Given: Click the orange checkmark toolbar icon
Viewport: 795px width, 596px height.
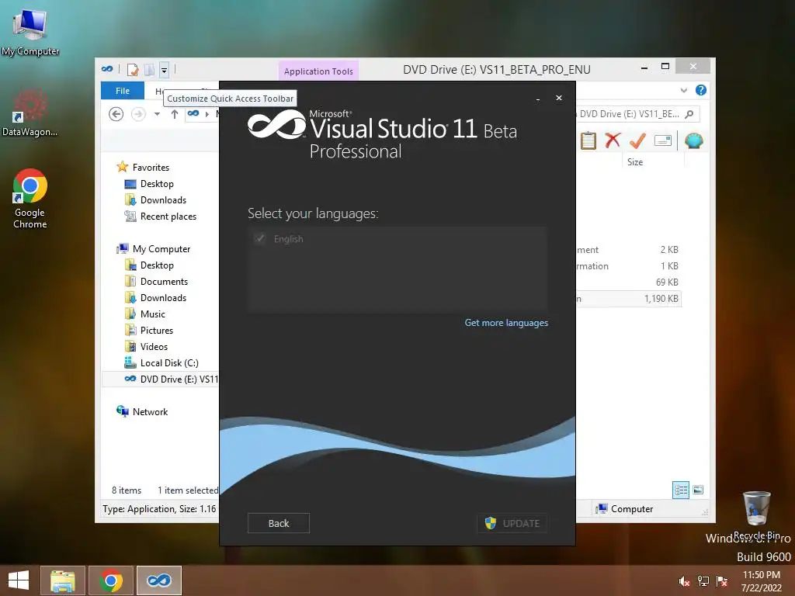Looking at the screenshot, I should coord(637,140).
